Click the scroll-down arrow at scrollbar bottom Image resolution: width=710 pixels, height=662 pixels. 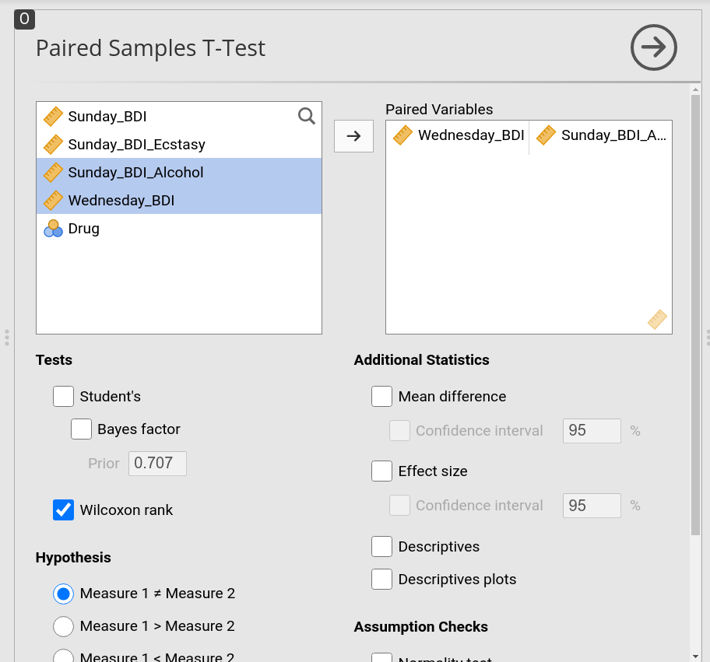[695, 656]
